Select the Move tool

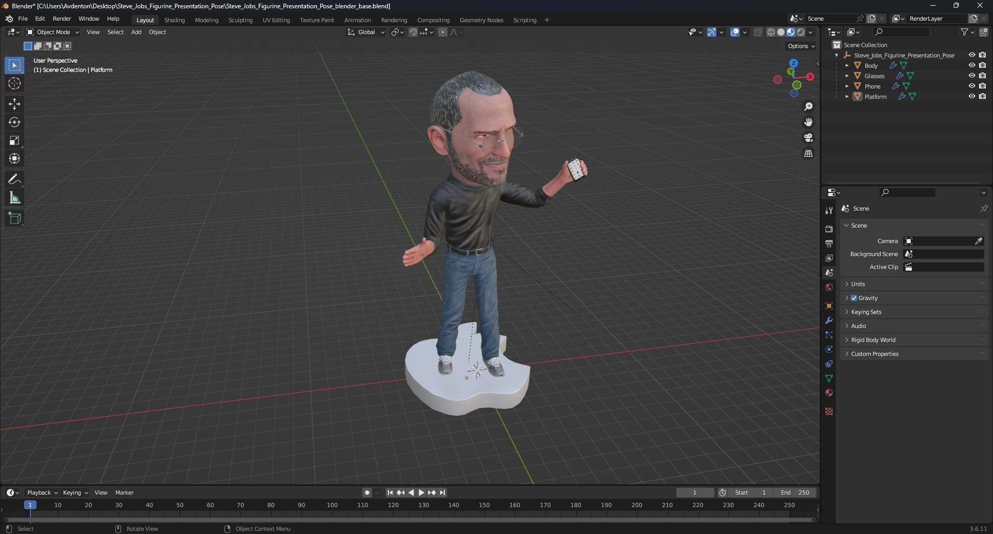coord(14,104)
